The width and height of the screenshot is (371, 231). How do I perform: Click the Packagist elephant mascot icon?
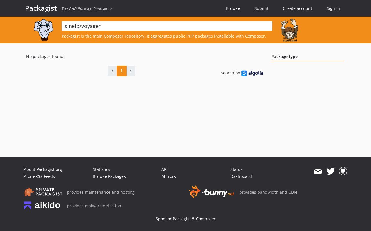pos(43,30)
